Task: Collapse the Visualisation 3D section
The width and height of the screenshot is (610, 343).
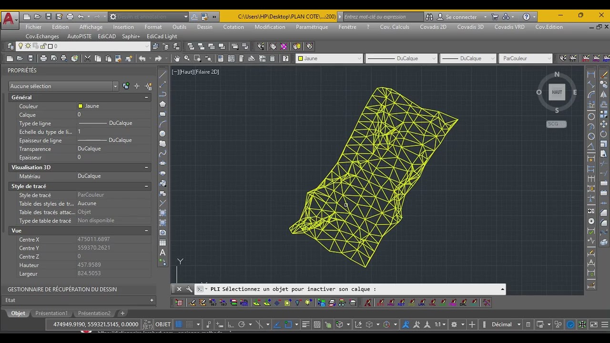Action: pos(146,167)
